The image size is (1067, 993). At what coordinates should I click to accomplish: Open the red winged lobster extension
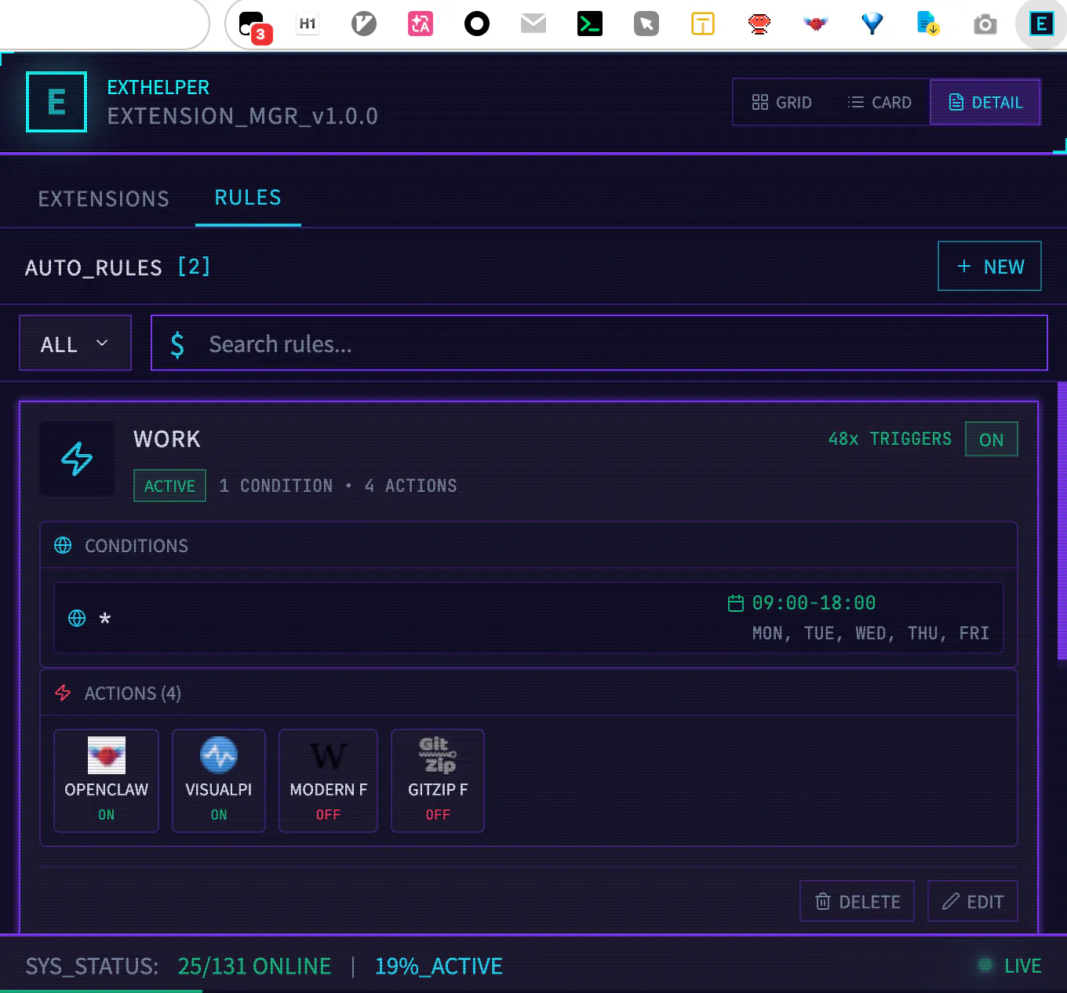point(816,24)
